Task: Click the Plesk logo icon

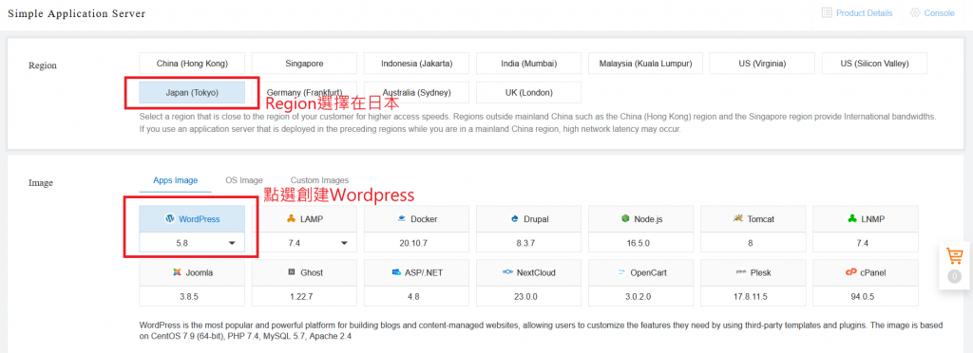Action: pos(740,272)
